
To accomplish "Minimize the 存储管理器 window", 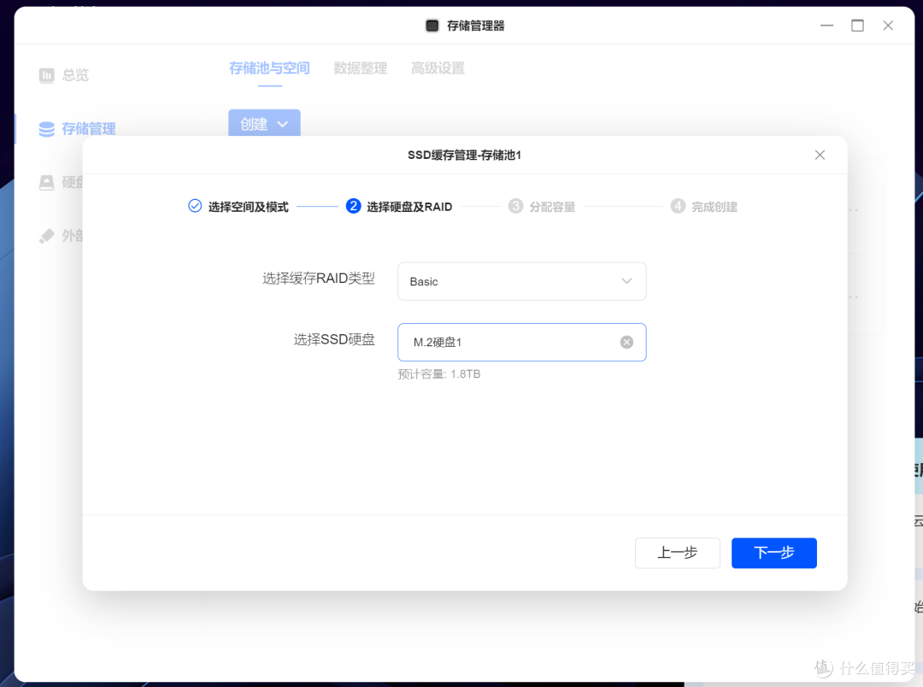I will pyautogui.click(x=827, y=26).
